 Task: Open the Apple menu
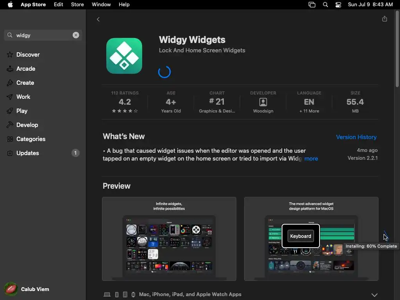coord(10,5)
